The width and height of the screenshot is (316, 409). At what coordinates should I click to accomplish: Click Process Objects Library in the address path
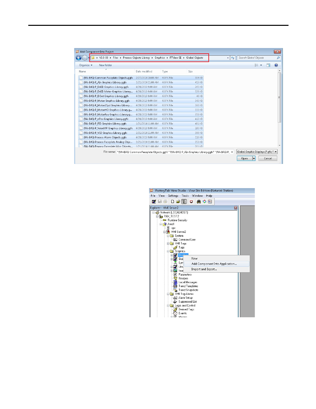point(136,58)
